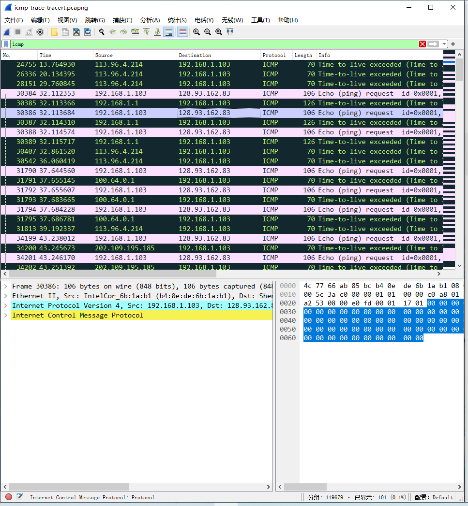Expand the Ethernet II details row
468x506 pixels.
coord(5,296)
